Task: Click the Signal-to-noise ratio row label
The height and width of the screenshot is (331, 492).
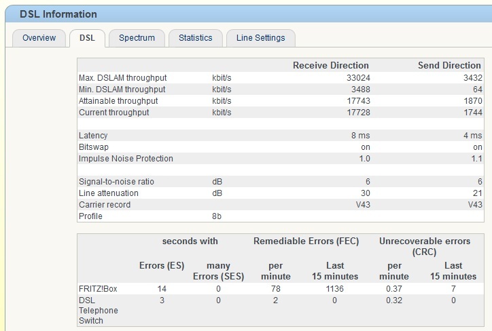Action: point(116,182)
